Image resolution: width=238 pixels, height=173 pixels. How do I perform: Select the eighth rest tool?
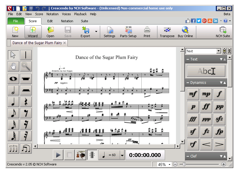point(26,113)
